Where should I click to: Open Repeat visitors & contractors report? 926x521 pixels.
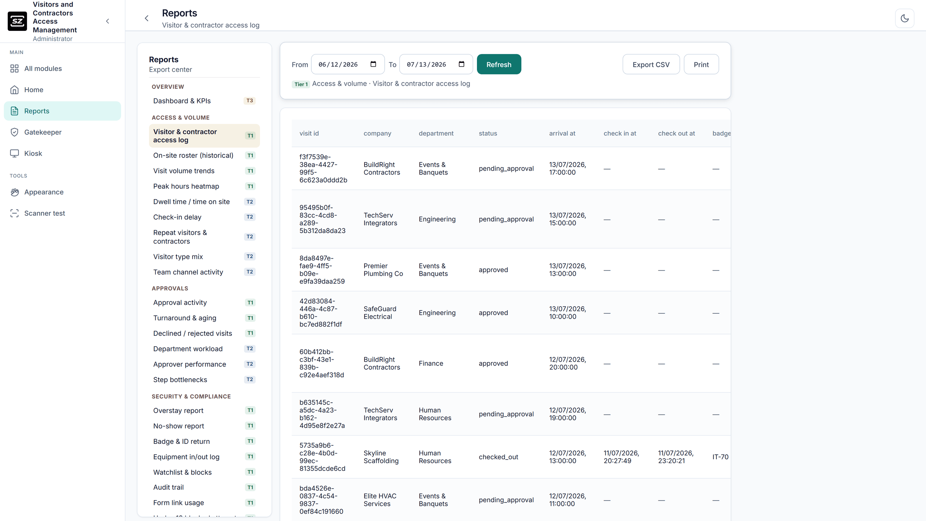tap(204, 237)
